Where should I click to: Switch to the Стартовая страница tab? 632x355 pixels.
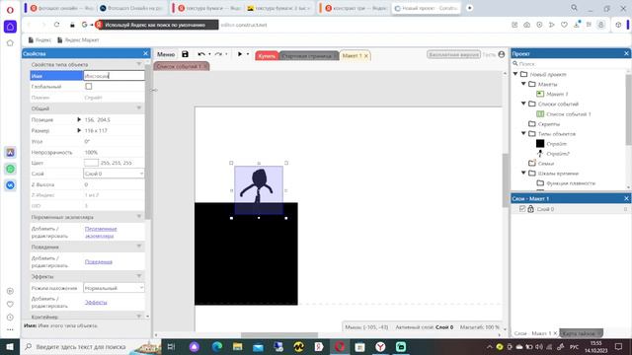(x=308, y=56)
